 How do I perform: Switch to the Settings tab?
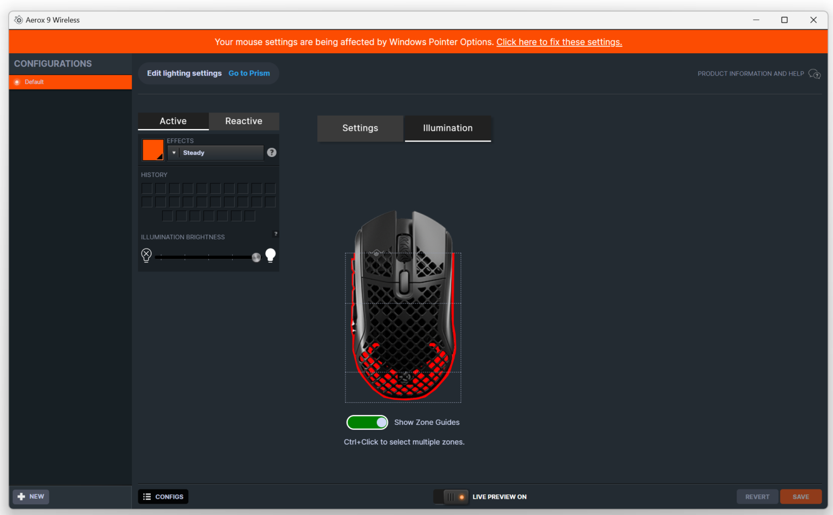pos(360,128)
